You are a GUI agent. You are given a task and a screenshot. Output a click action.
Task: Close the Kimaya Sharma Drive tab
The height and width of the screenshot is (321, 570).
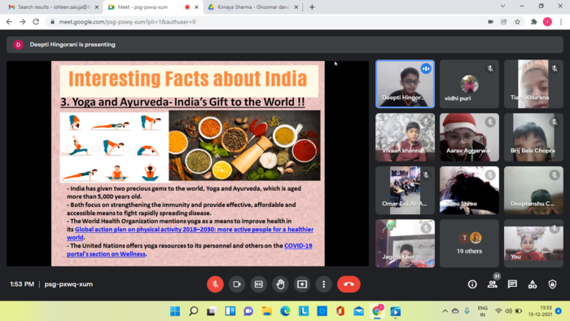(296, 7)
